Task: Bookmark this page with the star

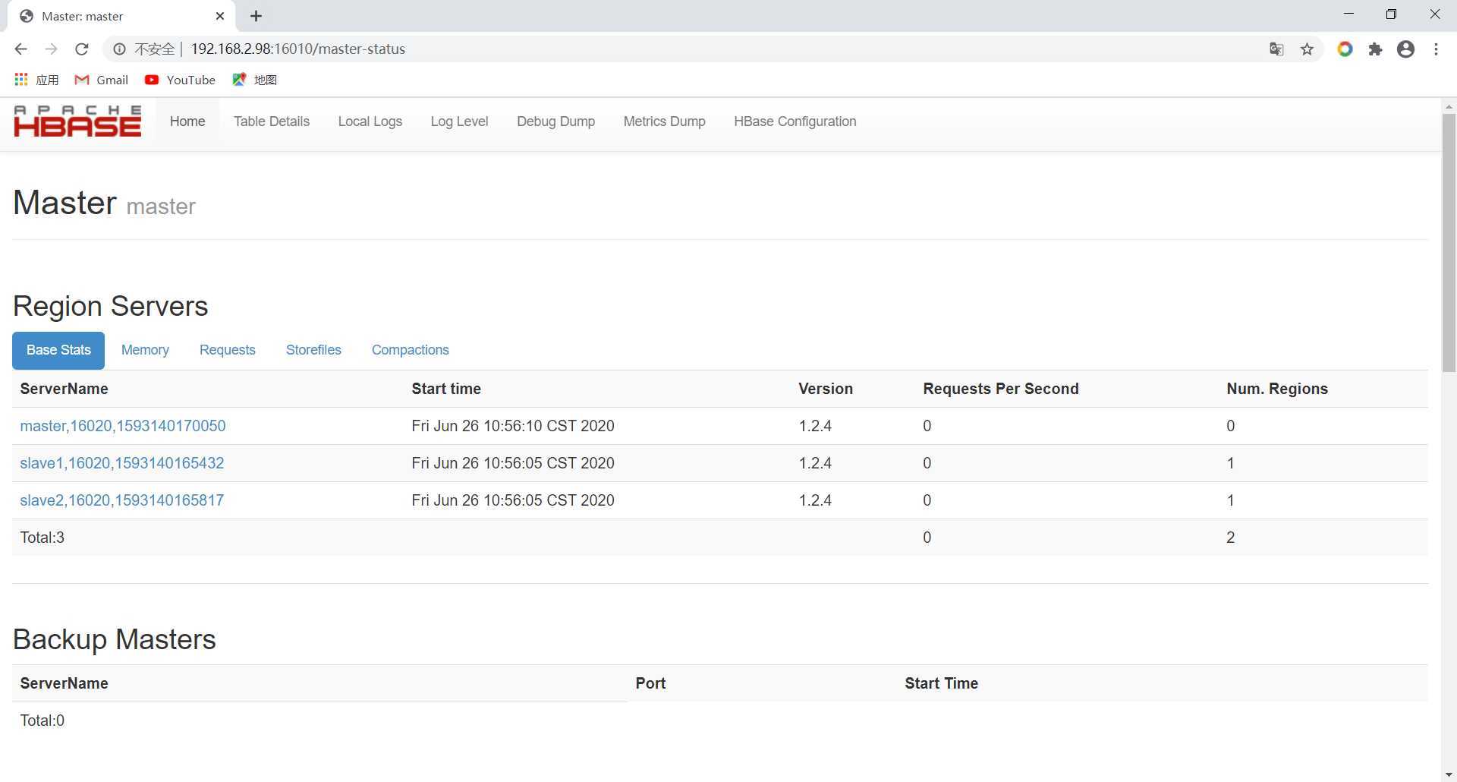Action: pyautogui.click(x=1307, y=49)
